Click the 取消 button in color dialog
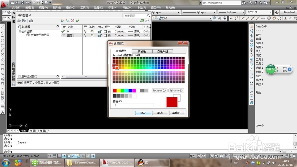 tap(160, 113)
